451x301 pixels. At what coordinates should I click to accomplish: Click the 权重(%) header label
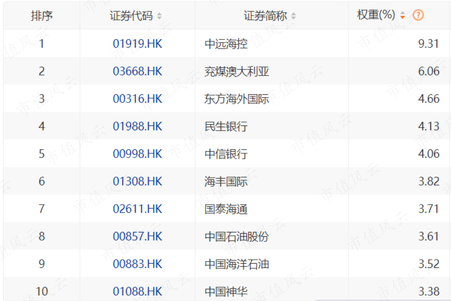[x=376, y=15]
